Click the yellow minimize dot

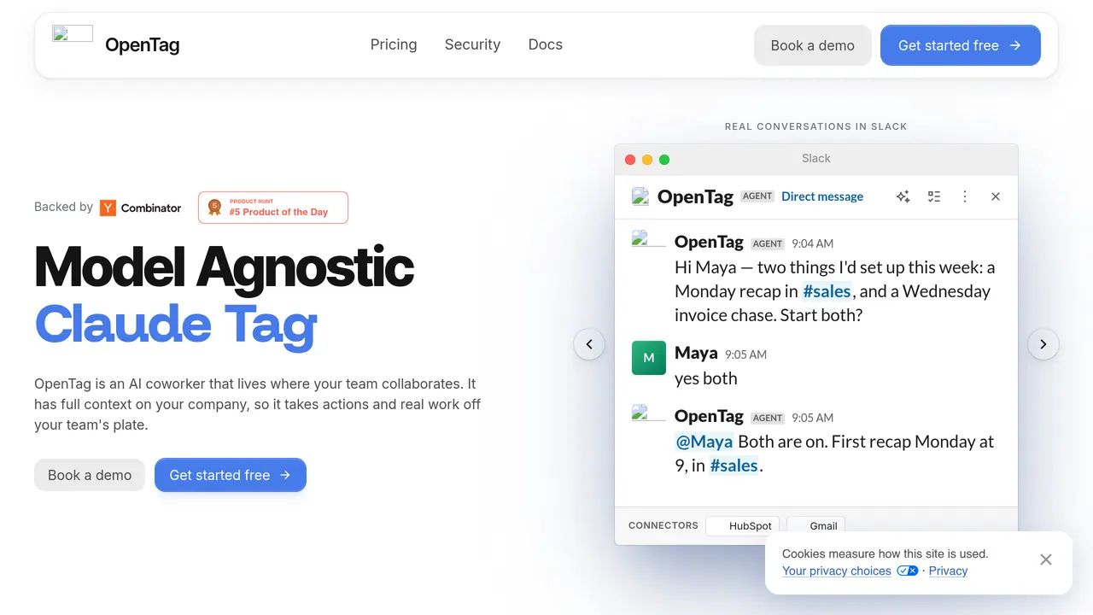click(647, 160)
